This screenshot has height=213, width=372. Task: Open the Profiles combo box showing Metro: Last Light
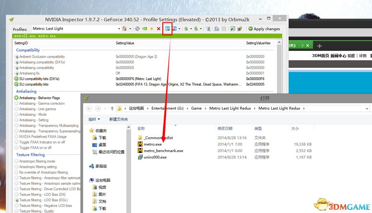(76, 29)
